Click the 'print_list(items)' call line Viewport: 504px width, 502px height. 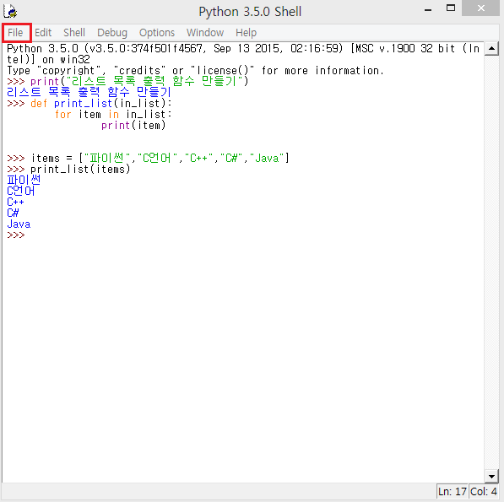click(x=80, y=169)
